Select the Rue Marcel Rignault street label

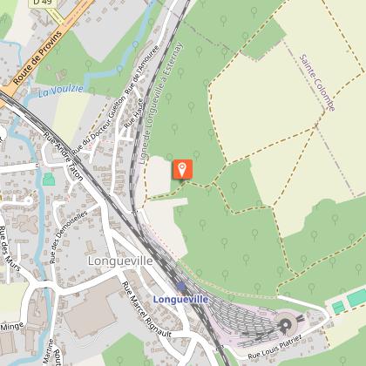point(146,309)
